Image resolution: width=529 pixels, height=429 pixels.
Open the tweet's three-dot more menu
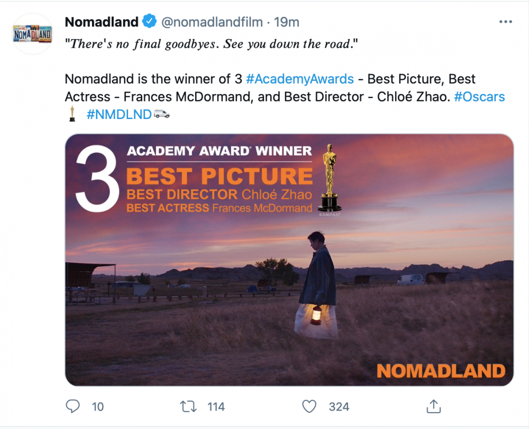[505, 22]
